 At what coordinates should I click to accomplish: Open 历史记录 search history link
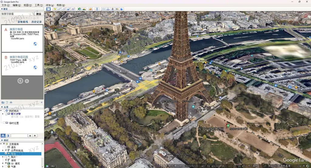37,22
